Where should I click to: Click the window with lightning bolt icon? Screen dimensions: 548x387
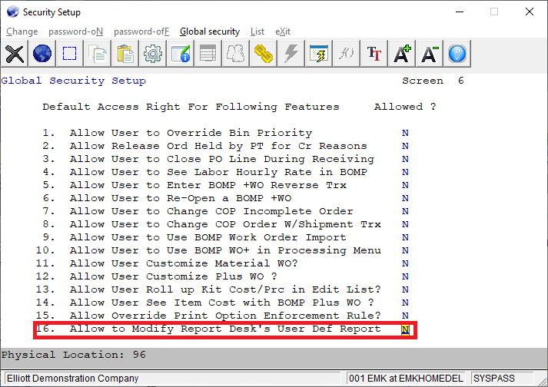pos(319,54)
